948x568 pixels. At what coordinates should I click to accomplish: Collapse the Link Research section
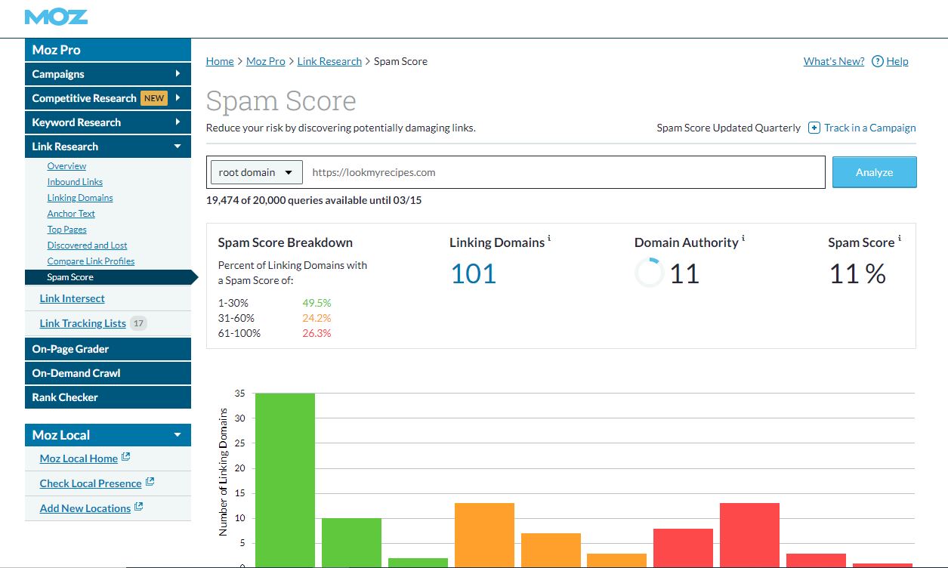[107, 146]
